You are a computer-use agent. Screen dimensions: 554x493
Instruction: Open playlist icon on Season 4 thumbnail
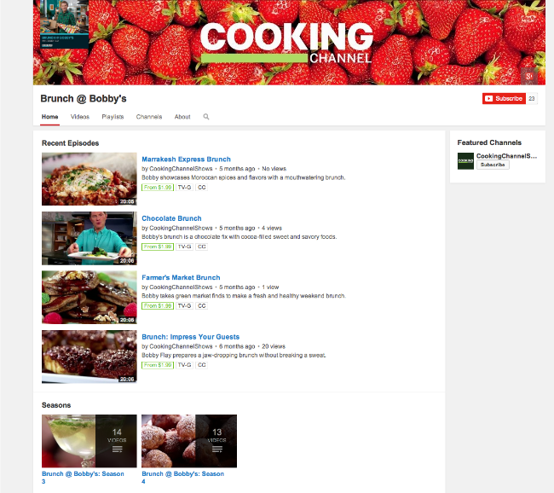(x=217, y=449)
